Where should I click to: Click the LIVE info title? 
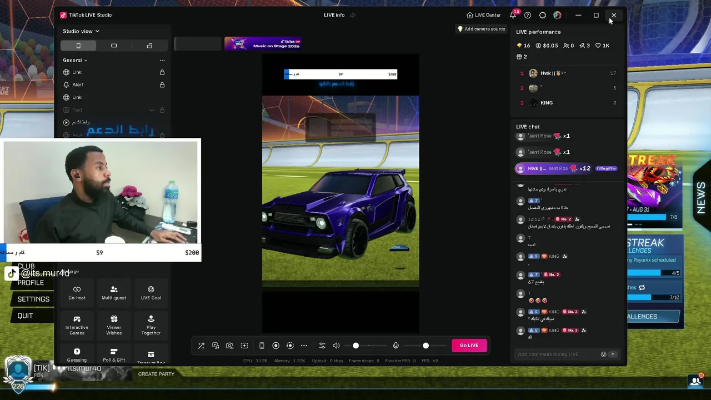point(334,15)
